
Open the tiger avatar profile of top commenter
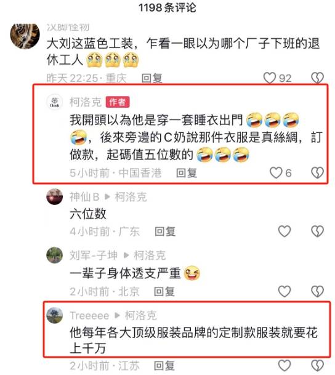[x=25, y=35]
